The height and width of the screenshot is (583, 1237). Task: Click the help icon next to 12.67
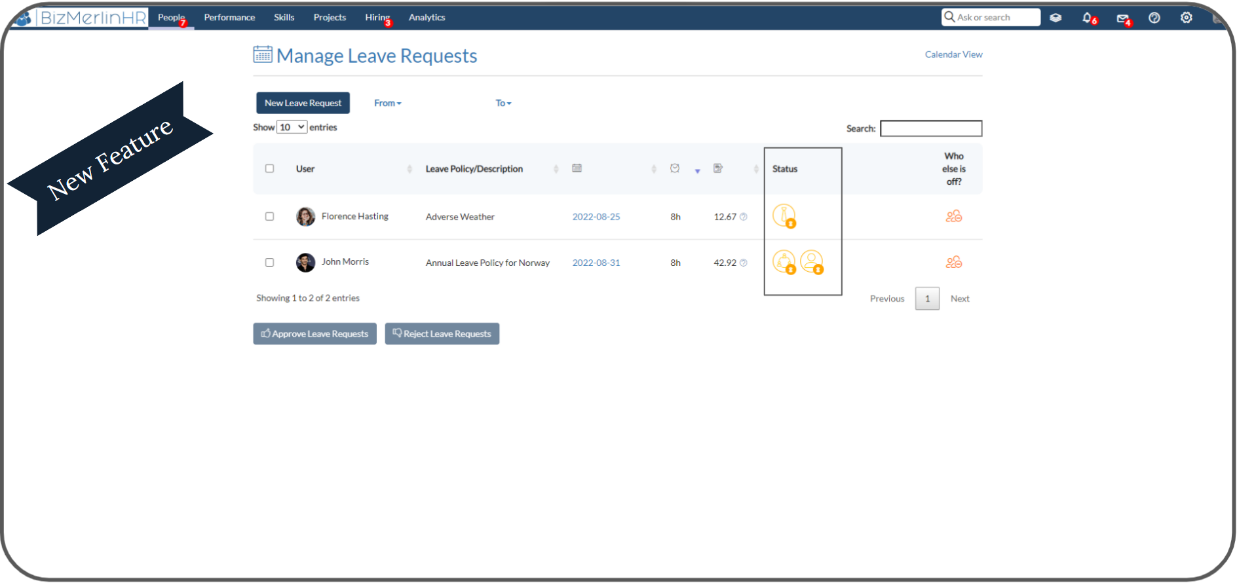744,217
